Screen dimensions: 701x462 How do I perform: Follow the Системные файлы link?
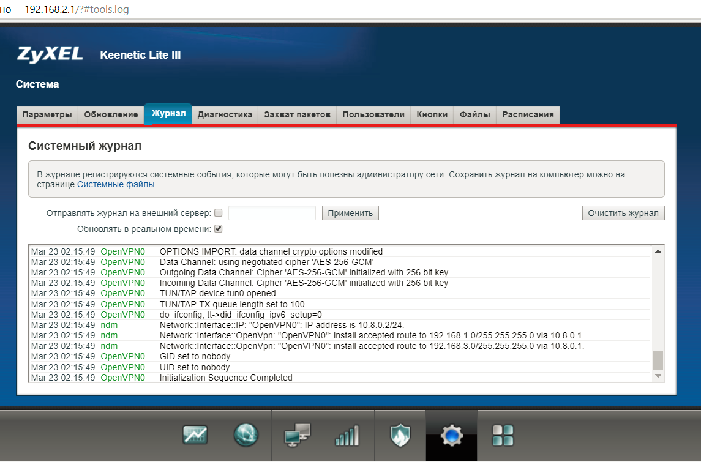click(116, 184)
